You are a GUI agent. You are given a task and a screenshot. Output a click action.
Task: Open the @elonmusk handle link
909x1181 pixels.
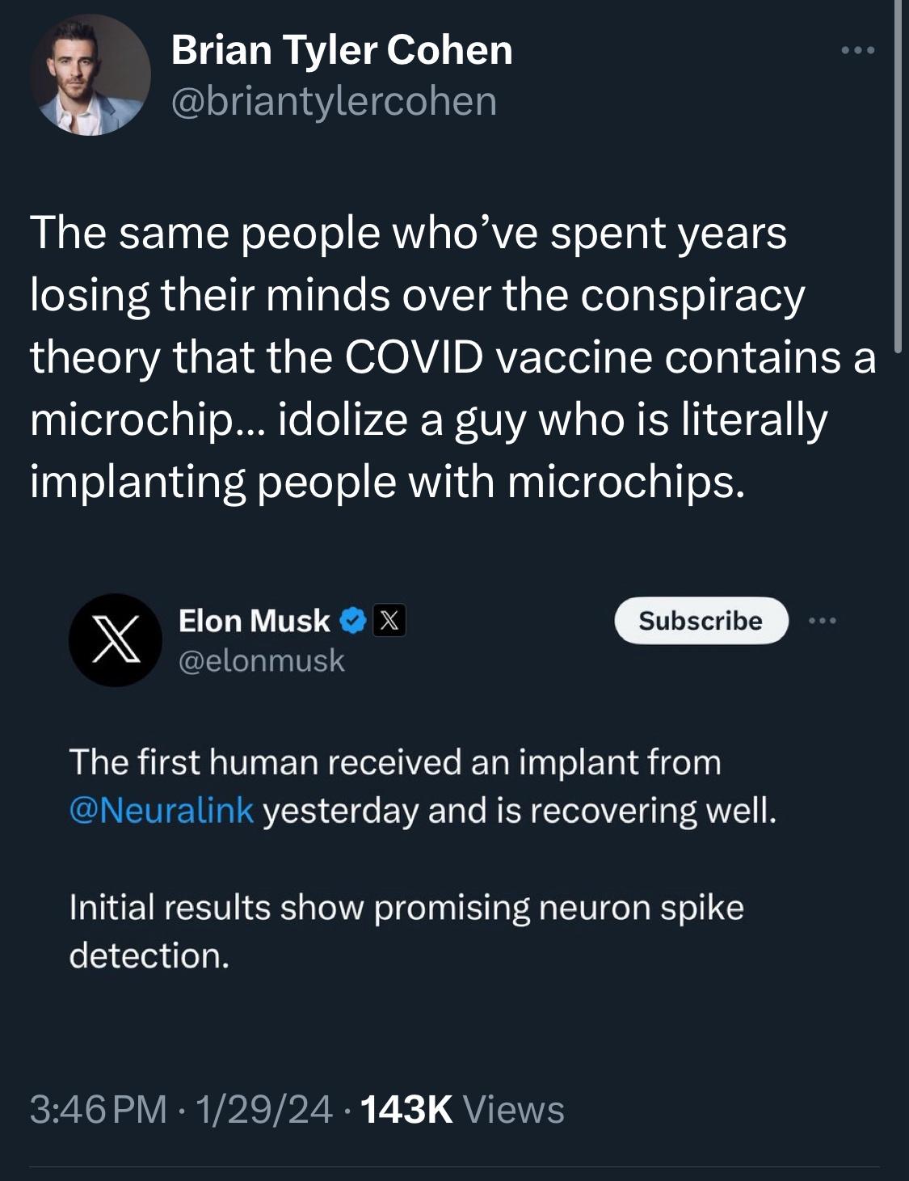(261, 660)
